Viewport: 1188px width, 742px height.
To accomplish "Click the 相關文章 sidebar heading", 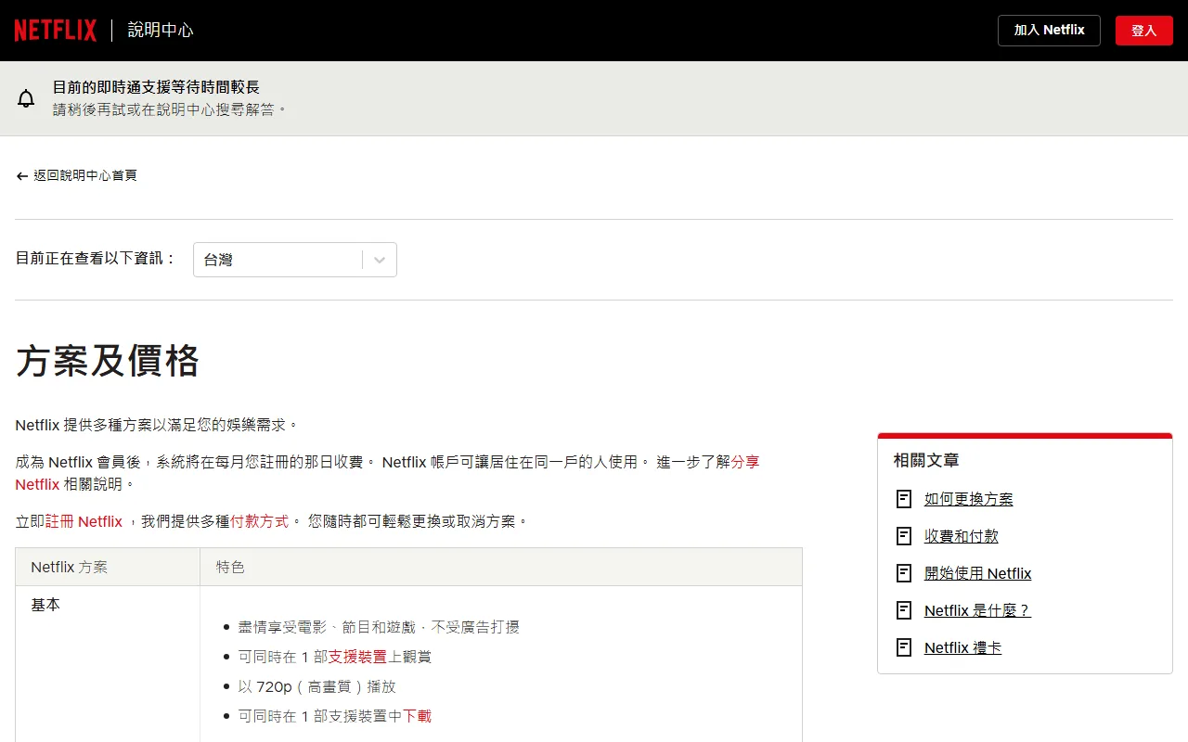I will (926, 460).
